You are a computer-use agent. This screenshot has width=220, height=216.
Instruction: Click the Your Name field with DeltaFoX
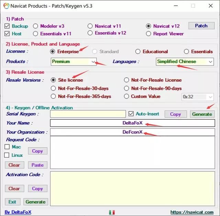[132, 123]
